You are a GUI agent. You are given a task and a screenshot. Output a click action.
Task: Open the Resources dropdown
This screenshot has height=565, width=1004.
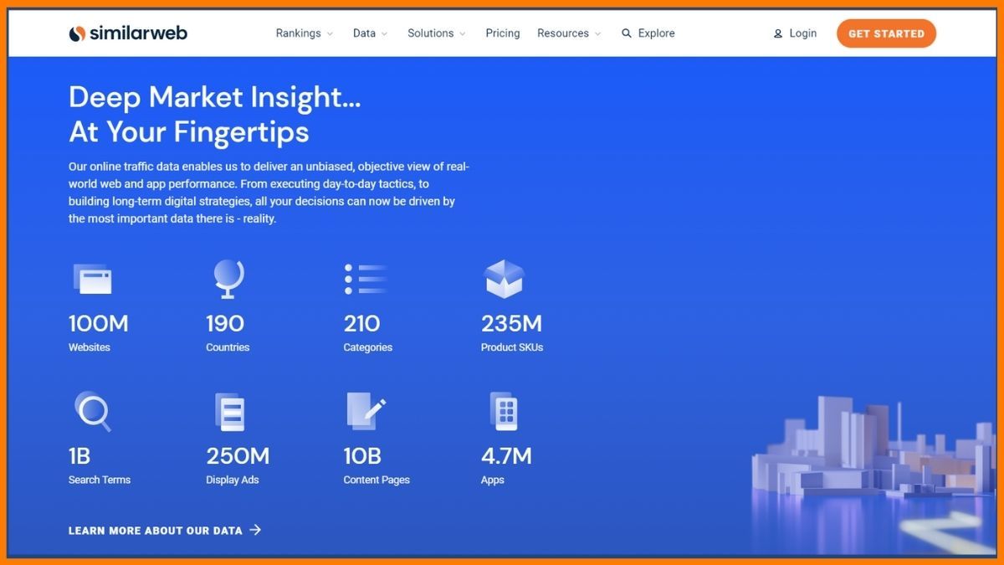(562, 33)
